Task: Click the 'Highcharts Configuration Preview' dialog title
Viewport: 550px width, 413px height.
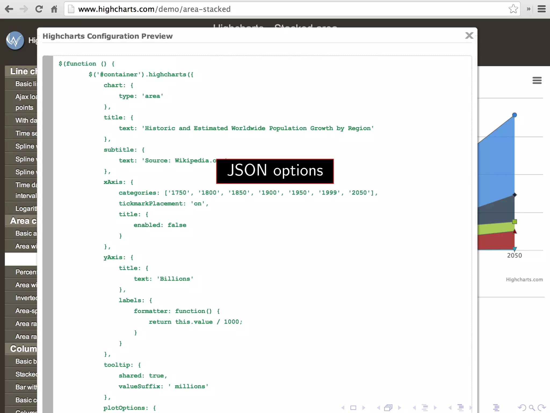Action: tap(107, 36)
